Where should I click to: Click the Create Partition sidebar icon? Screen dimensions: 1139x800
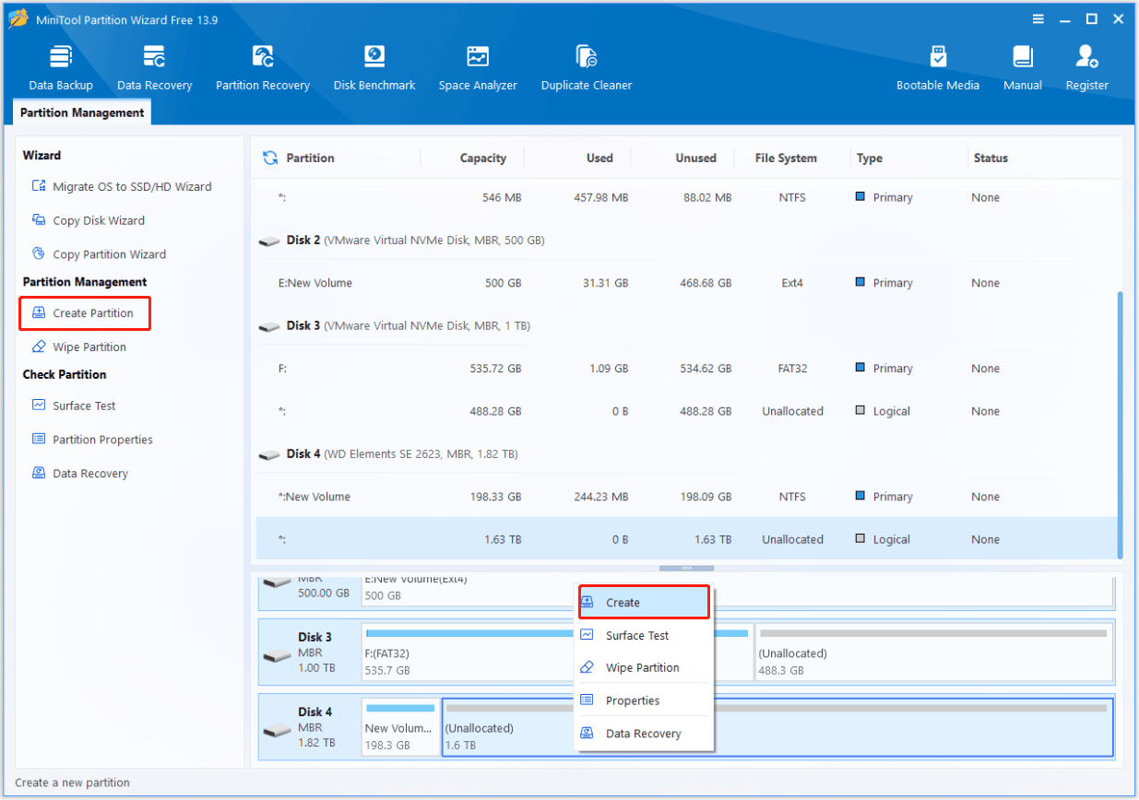[39, 313]
